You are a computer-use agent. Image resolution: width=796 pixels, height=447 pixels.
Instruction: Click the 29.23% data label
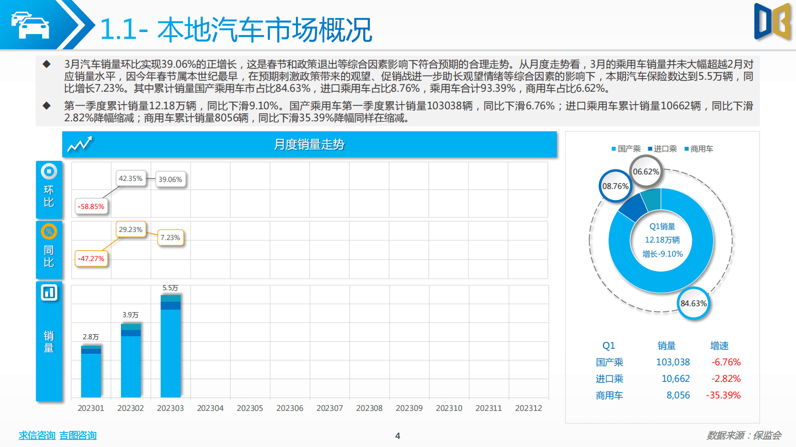(130, 230)
